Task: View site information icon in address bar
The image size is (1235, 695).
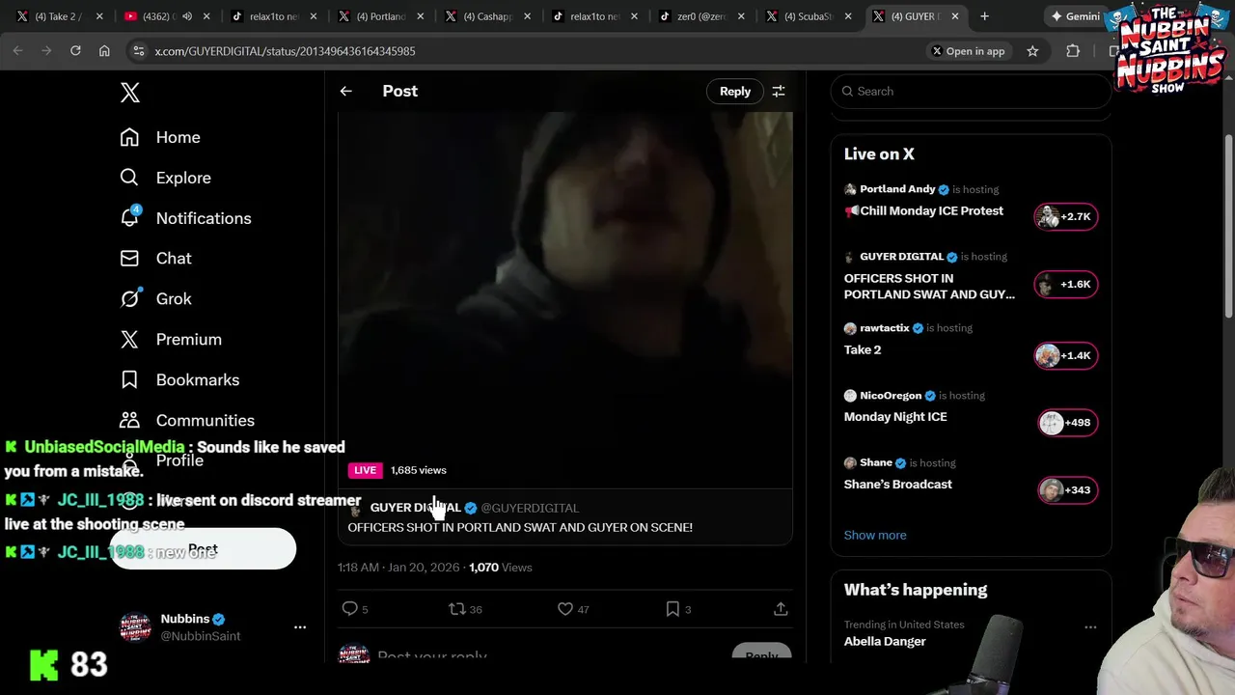Action: 138,51
